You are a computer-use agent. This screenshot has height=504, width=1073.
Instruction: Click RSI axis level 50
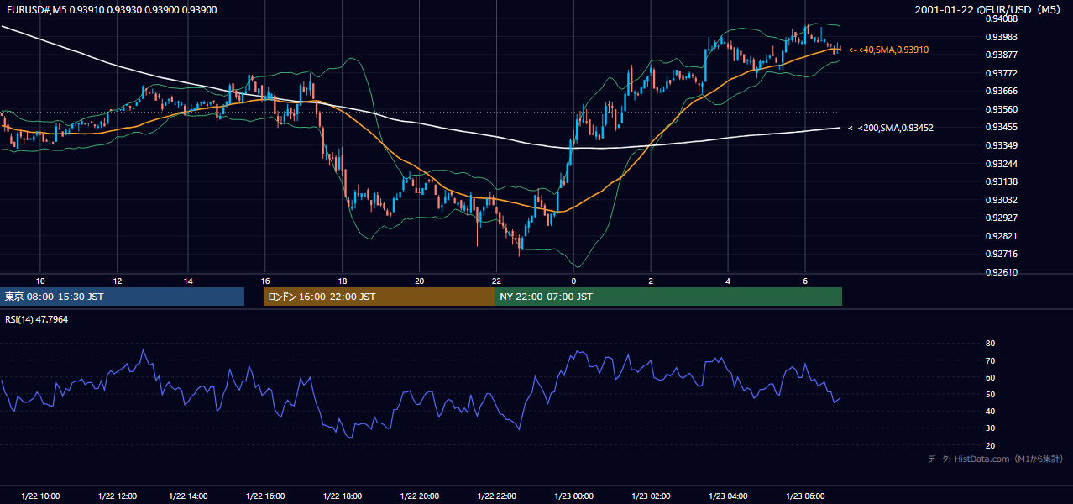coord(990,394)
